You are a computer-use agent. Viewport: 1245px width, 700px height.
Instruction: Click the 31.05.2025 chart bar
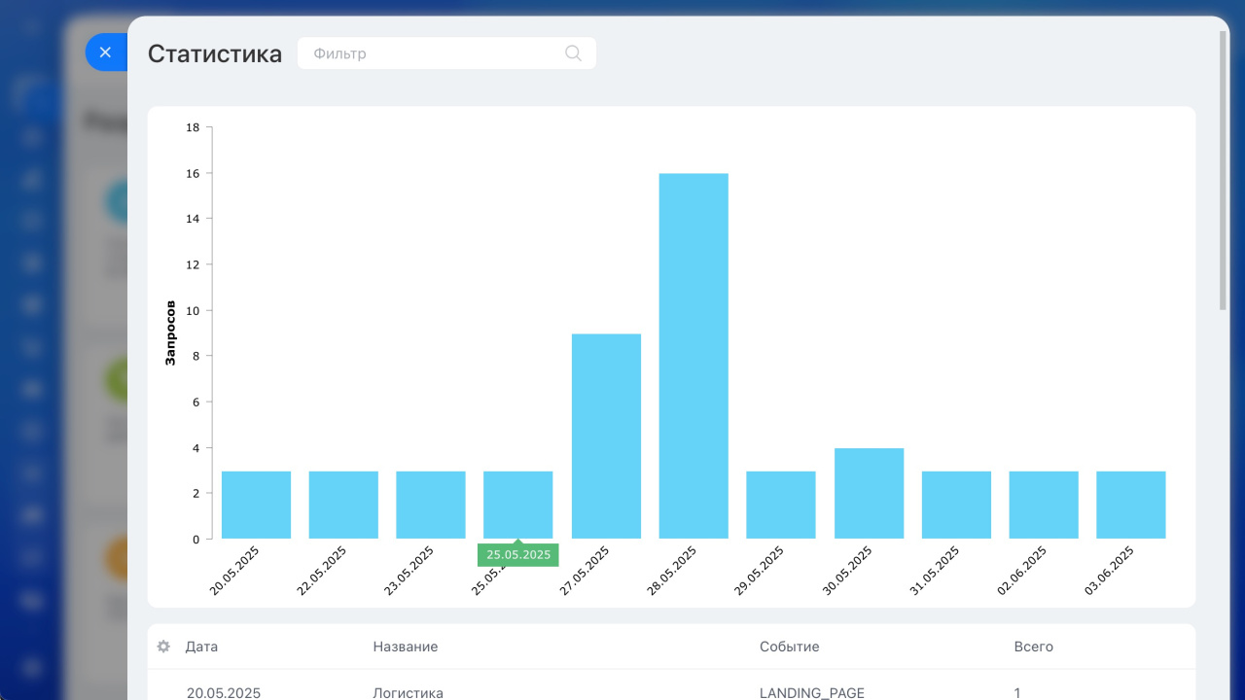coord(956,505)
